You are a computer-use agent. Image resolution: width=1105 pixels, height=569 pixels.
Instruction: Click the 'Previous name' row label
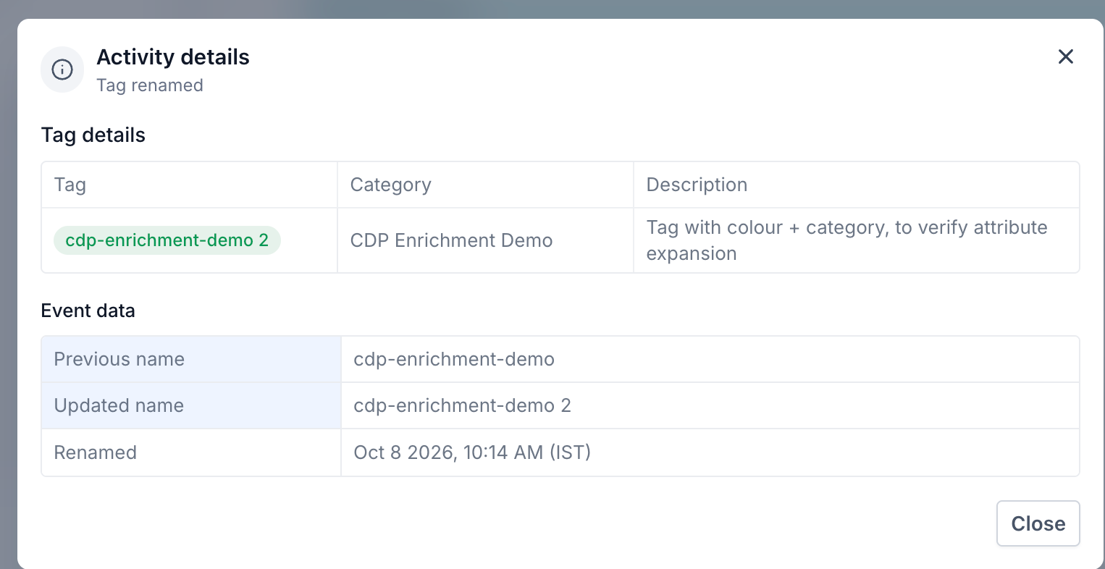(x=119, y=359)
